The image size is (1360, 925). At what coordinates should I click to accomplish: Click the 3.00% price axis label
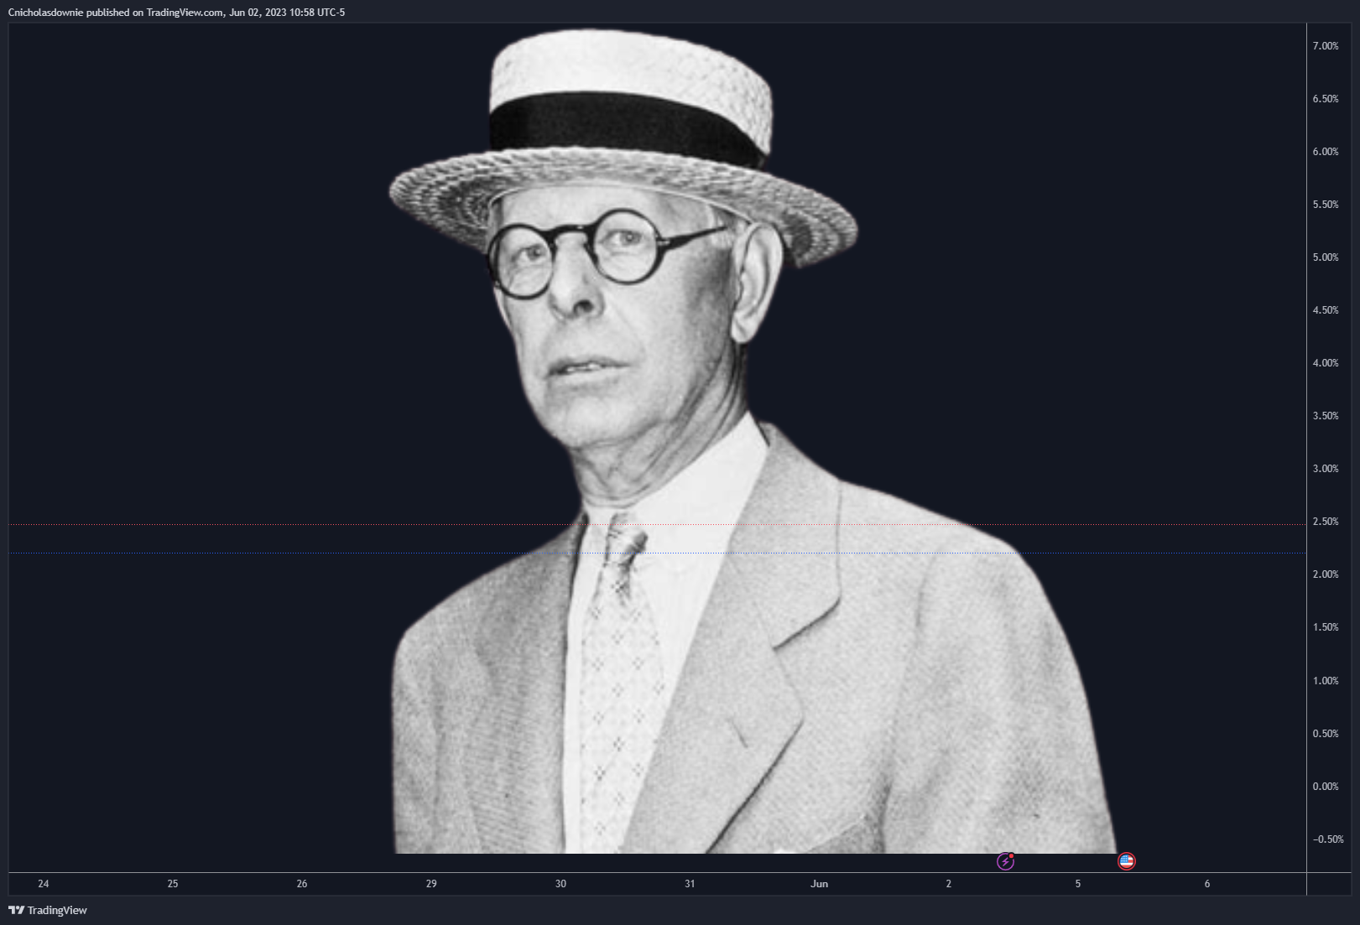coord(1326,469)
